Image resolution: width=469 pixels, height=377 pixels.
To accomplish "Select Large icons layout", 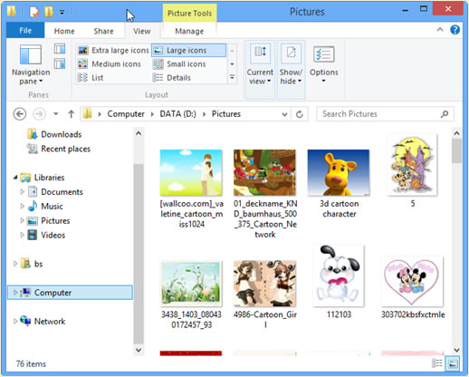I will click(188, 50).
